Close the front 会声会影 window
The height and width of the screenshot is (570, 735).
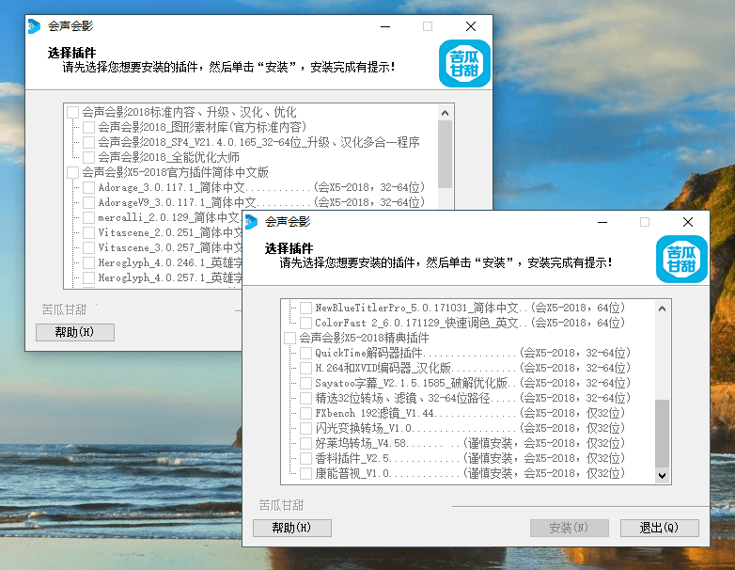[688, 222]
